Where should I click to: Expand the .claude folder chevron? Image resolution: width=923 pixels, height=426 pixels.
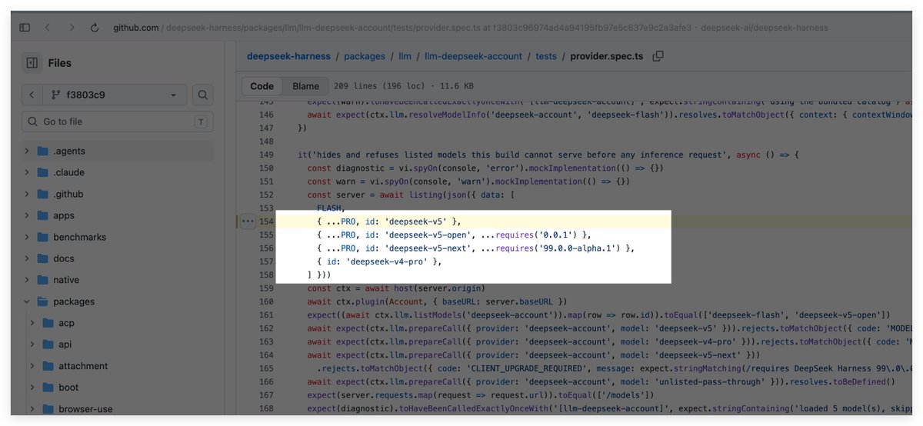pyautogui.click(x=28, y=172)
